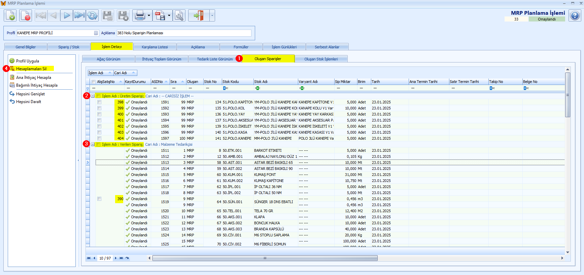
Task: Check the Üretim Siparişi group checkbox
Action: click(98, 96)
